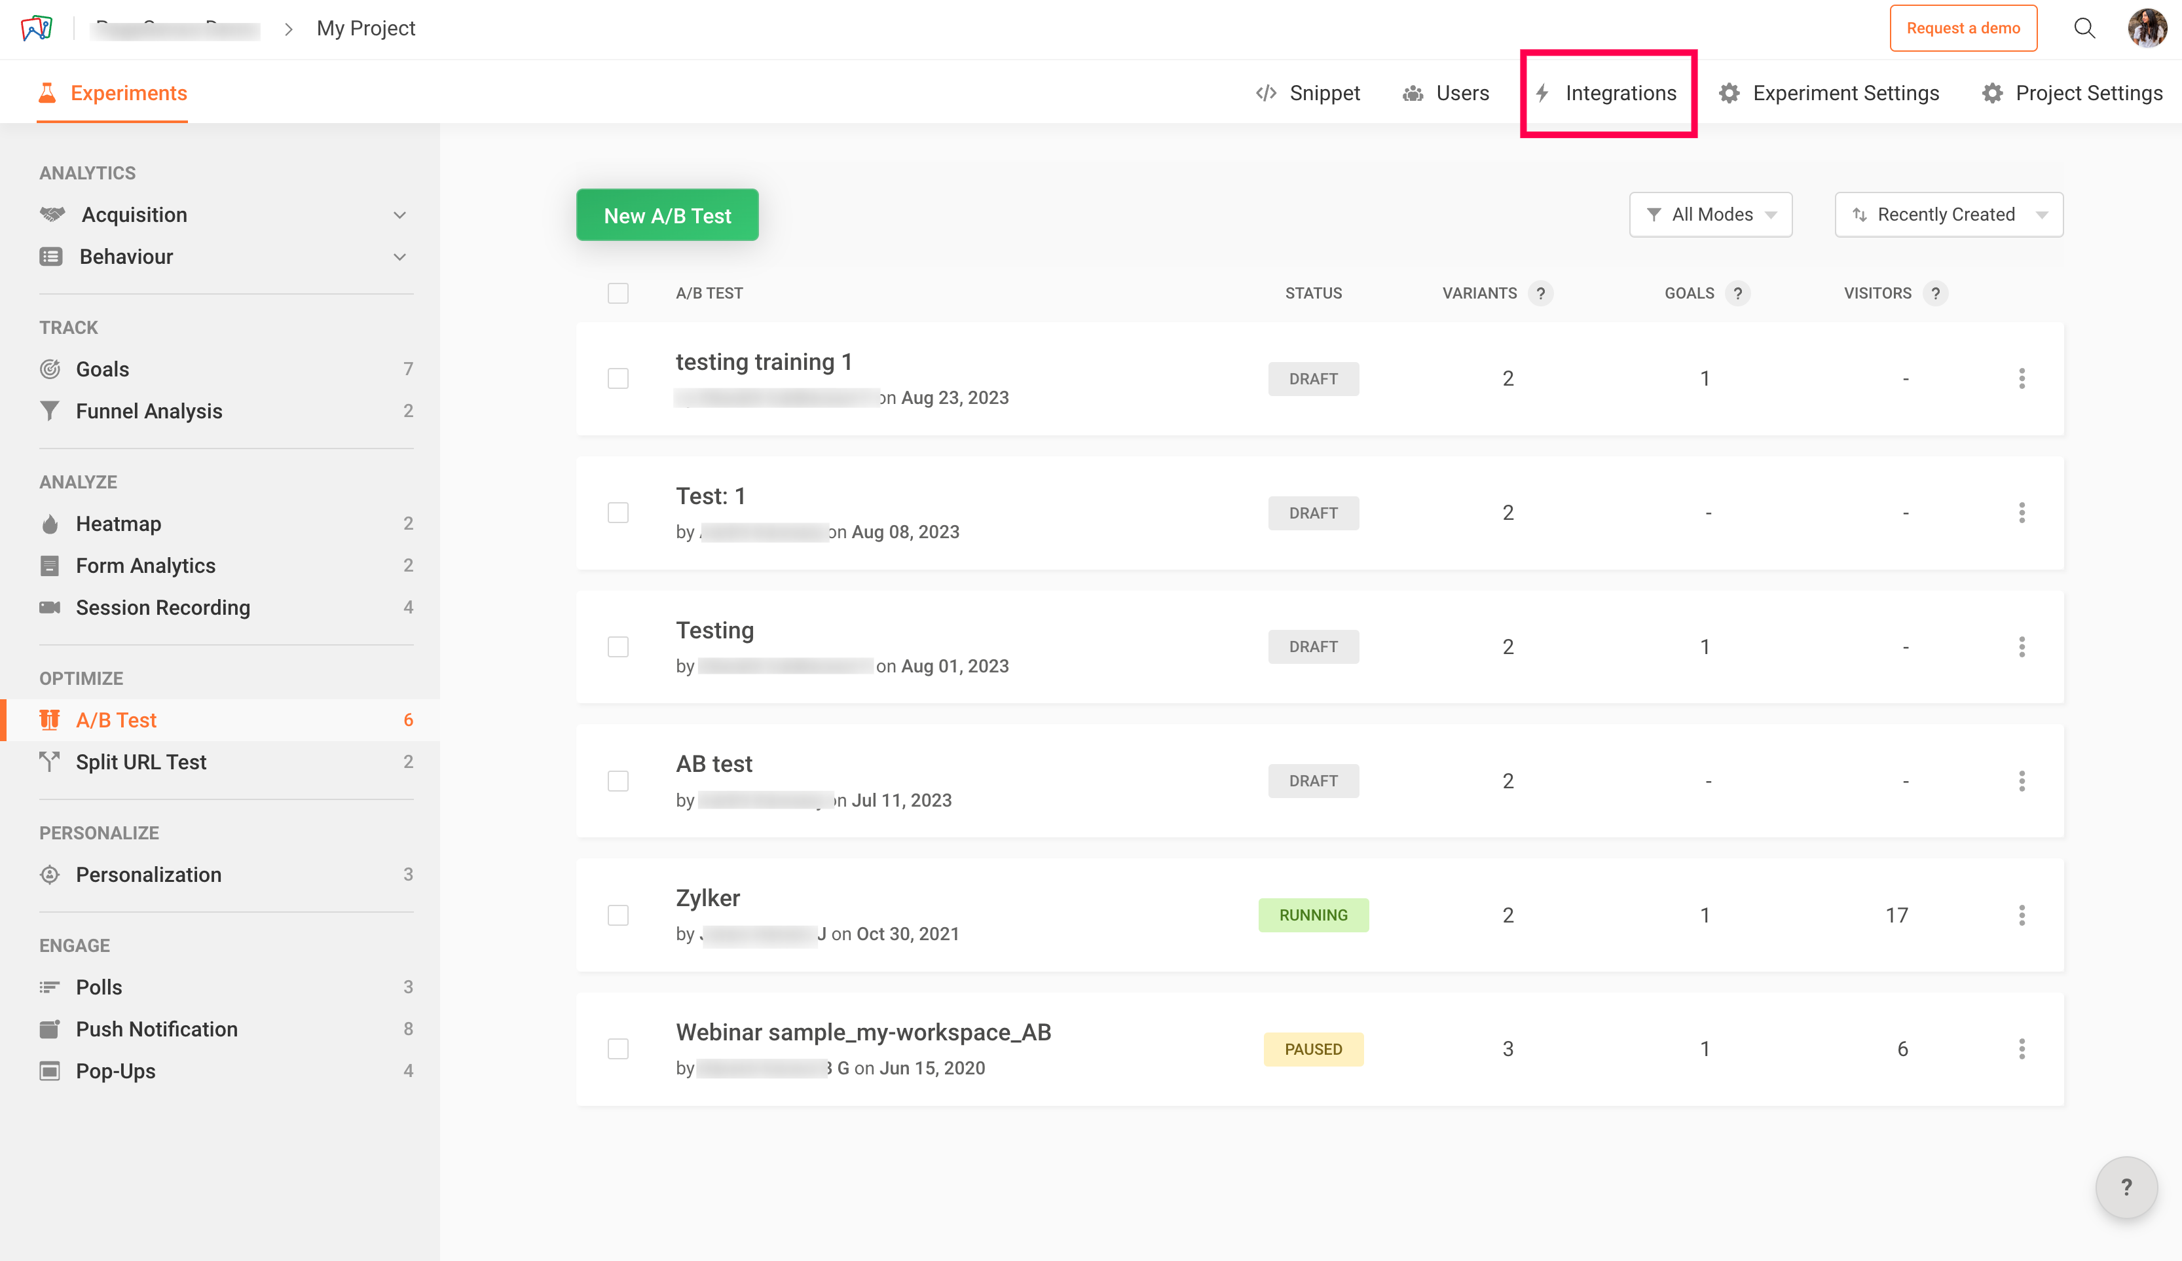Click the app logo icon
This screenshot has height=1261, width=2182.
coord(37,29)
